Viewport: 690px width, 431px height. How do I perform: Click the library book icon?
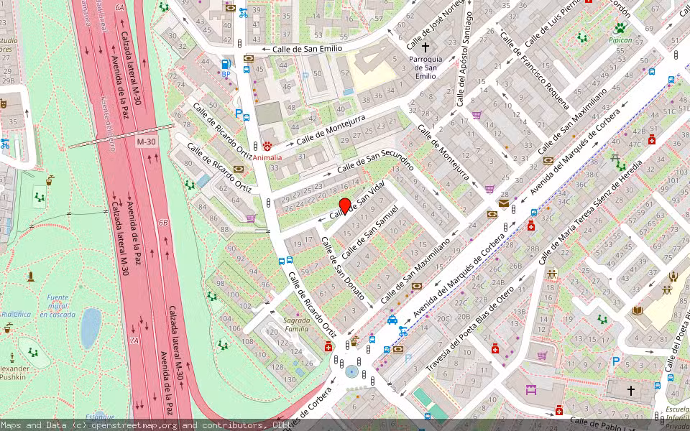tap(638, 311)
